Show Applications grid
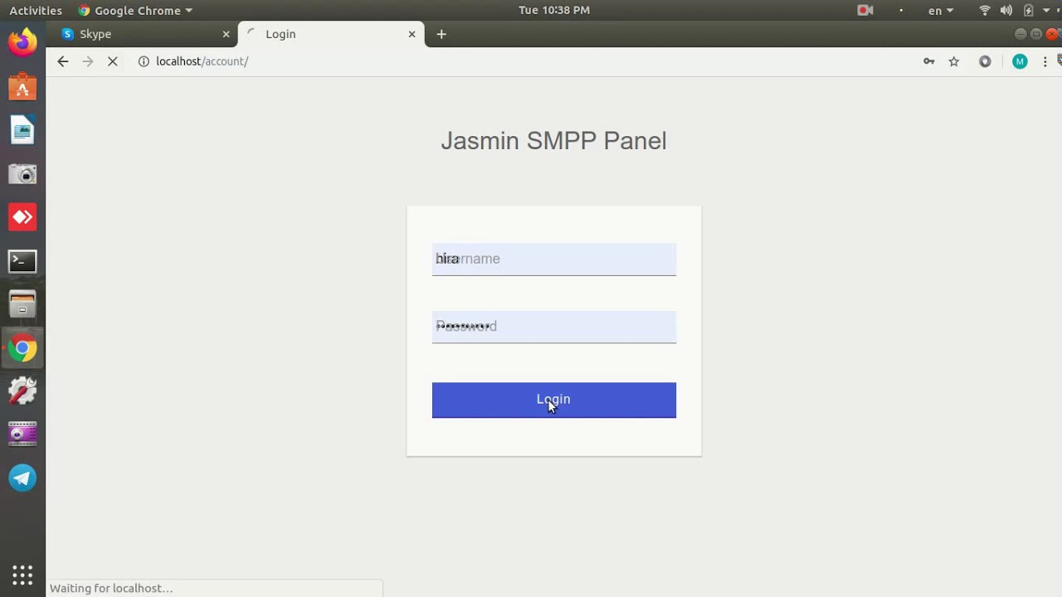This screenshot has width=1062, height=597. (x=22, y=575)
